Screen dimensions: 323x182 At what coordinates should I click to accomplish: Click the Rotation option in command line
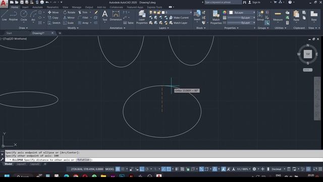[83, 160]
